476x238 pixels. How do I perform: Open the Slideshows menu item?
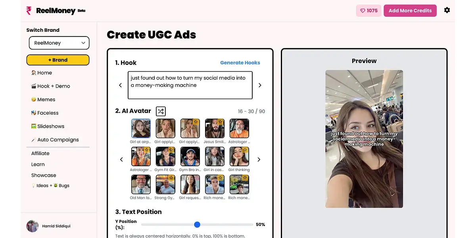coord(48,126)
